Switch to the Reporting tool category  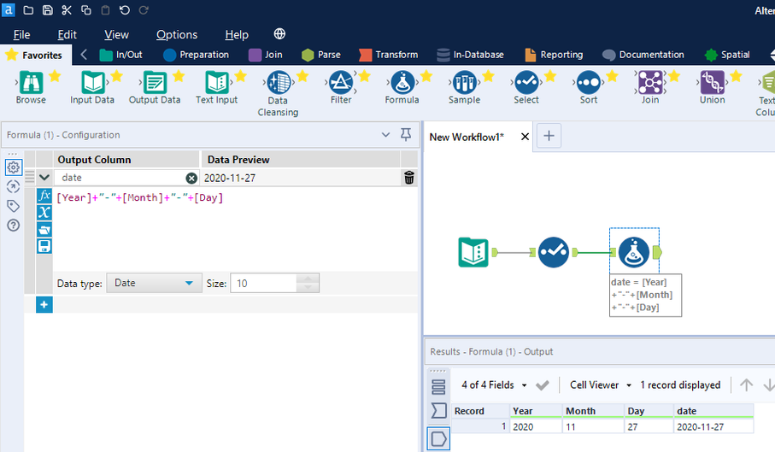click(554, 55)
